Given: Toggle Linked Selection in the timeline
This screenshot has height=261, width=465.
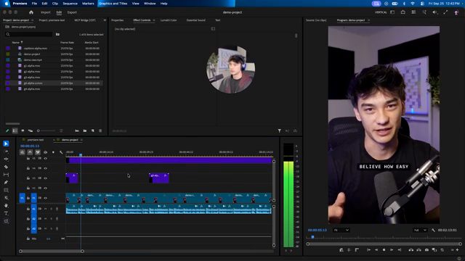Looking at the screenshot, I should pyautogui.click(x=38, y=152).
